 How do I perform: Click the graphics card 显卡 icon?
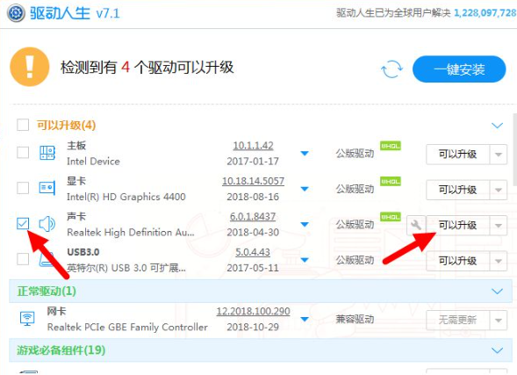(x=47, y=188)
